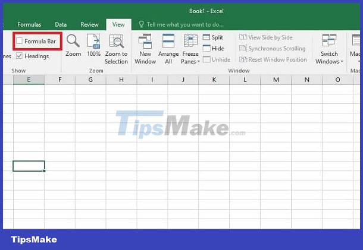Select column I header
363x250 pixels.
coord(152,80)
